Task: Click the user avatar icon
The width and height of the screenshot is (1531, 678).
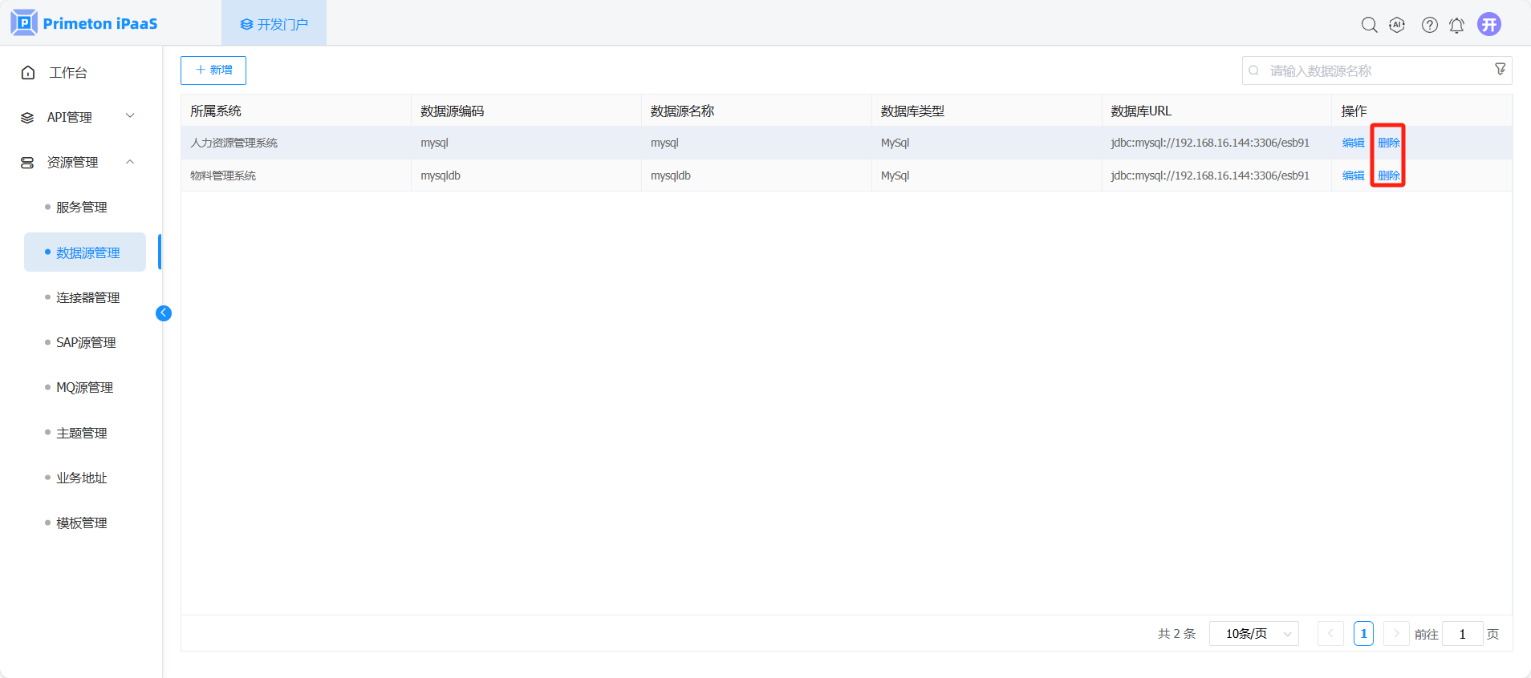Action: [1489, 24]
